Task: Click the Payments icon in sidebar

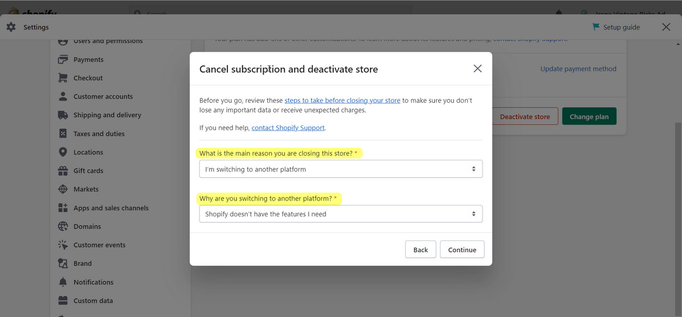Action: (63, 60)
